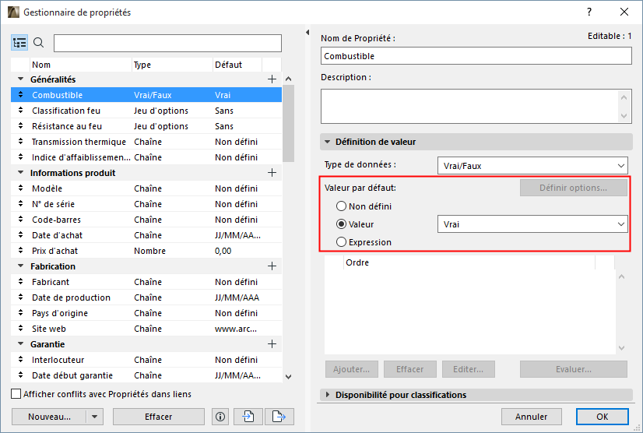Confirm with the OK button
This screenshot has height=433, width=643.
coord(603,417)
